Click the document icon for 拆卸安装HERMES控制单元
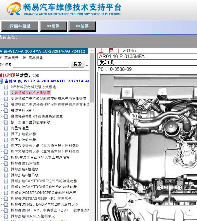197x221 pixels. tap(6, 216)
